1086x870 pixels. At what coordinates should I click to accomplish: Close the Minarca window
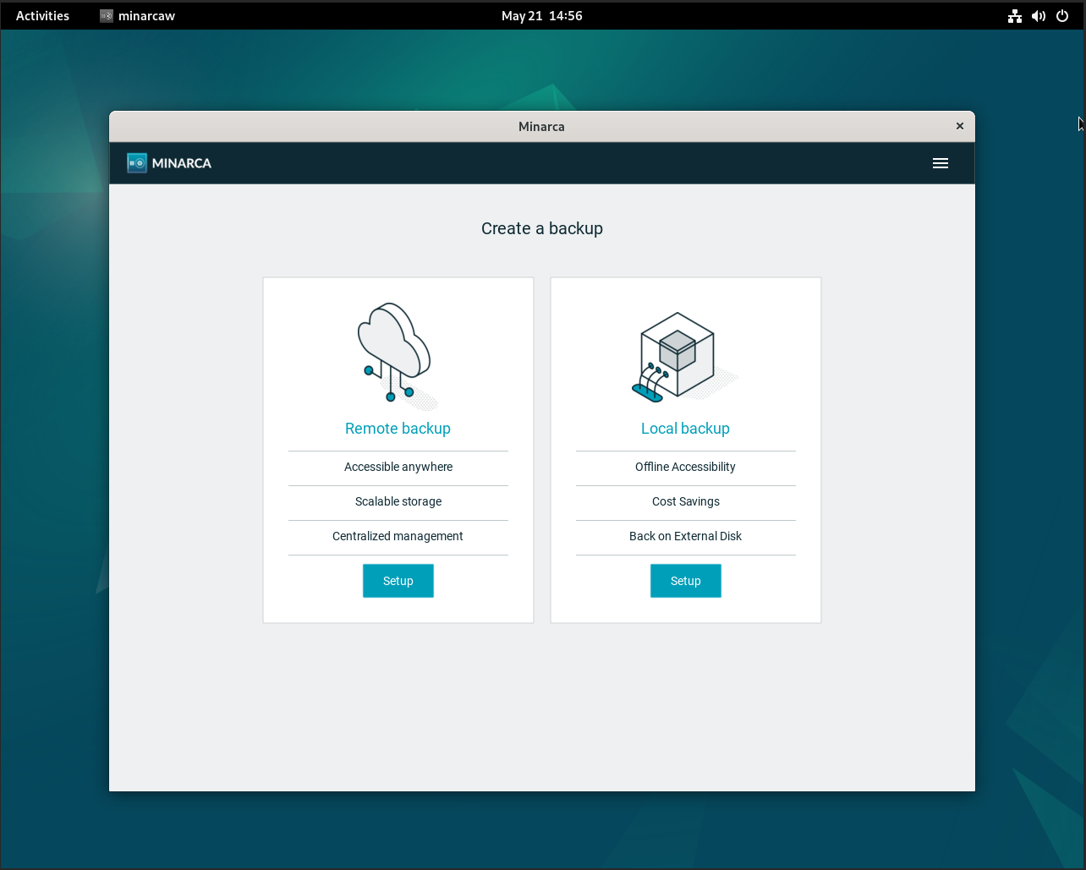(x=960, y=126)
